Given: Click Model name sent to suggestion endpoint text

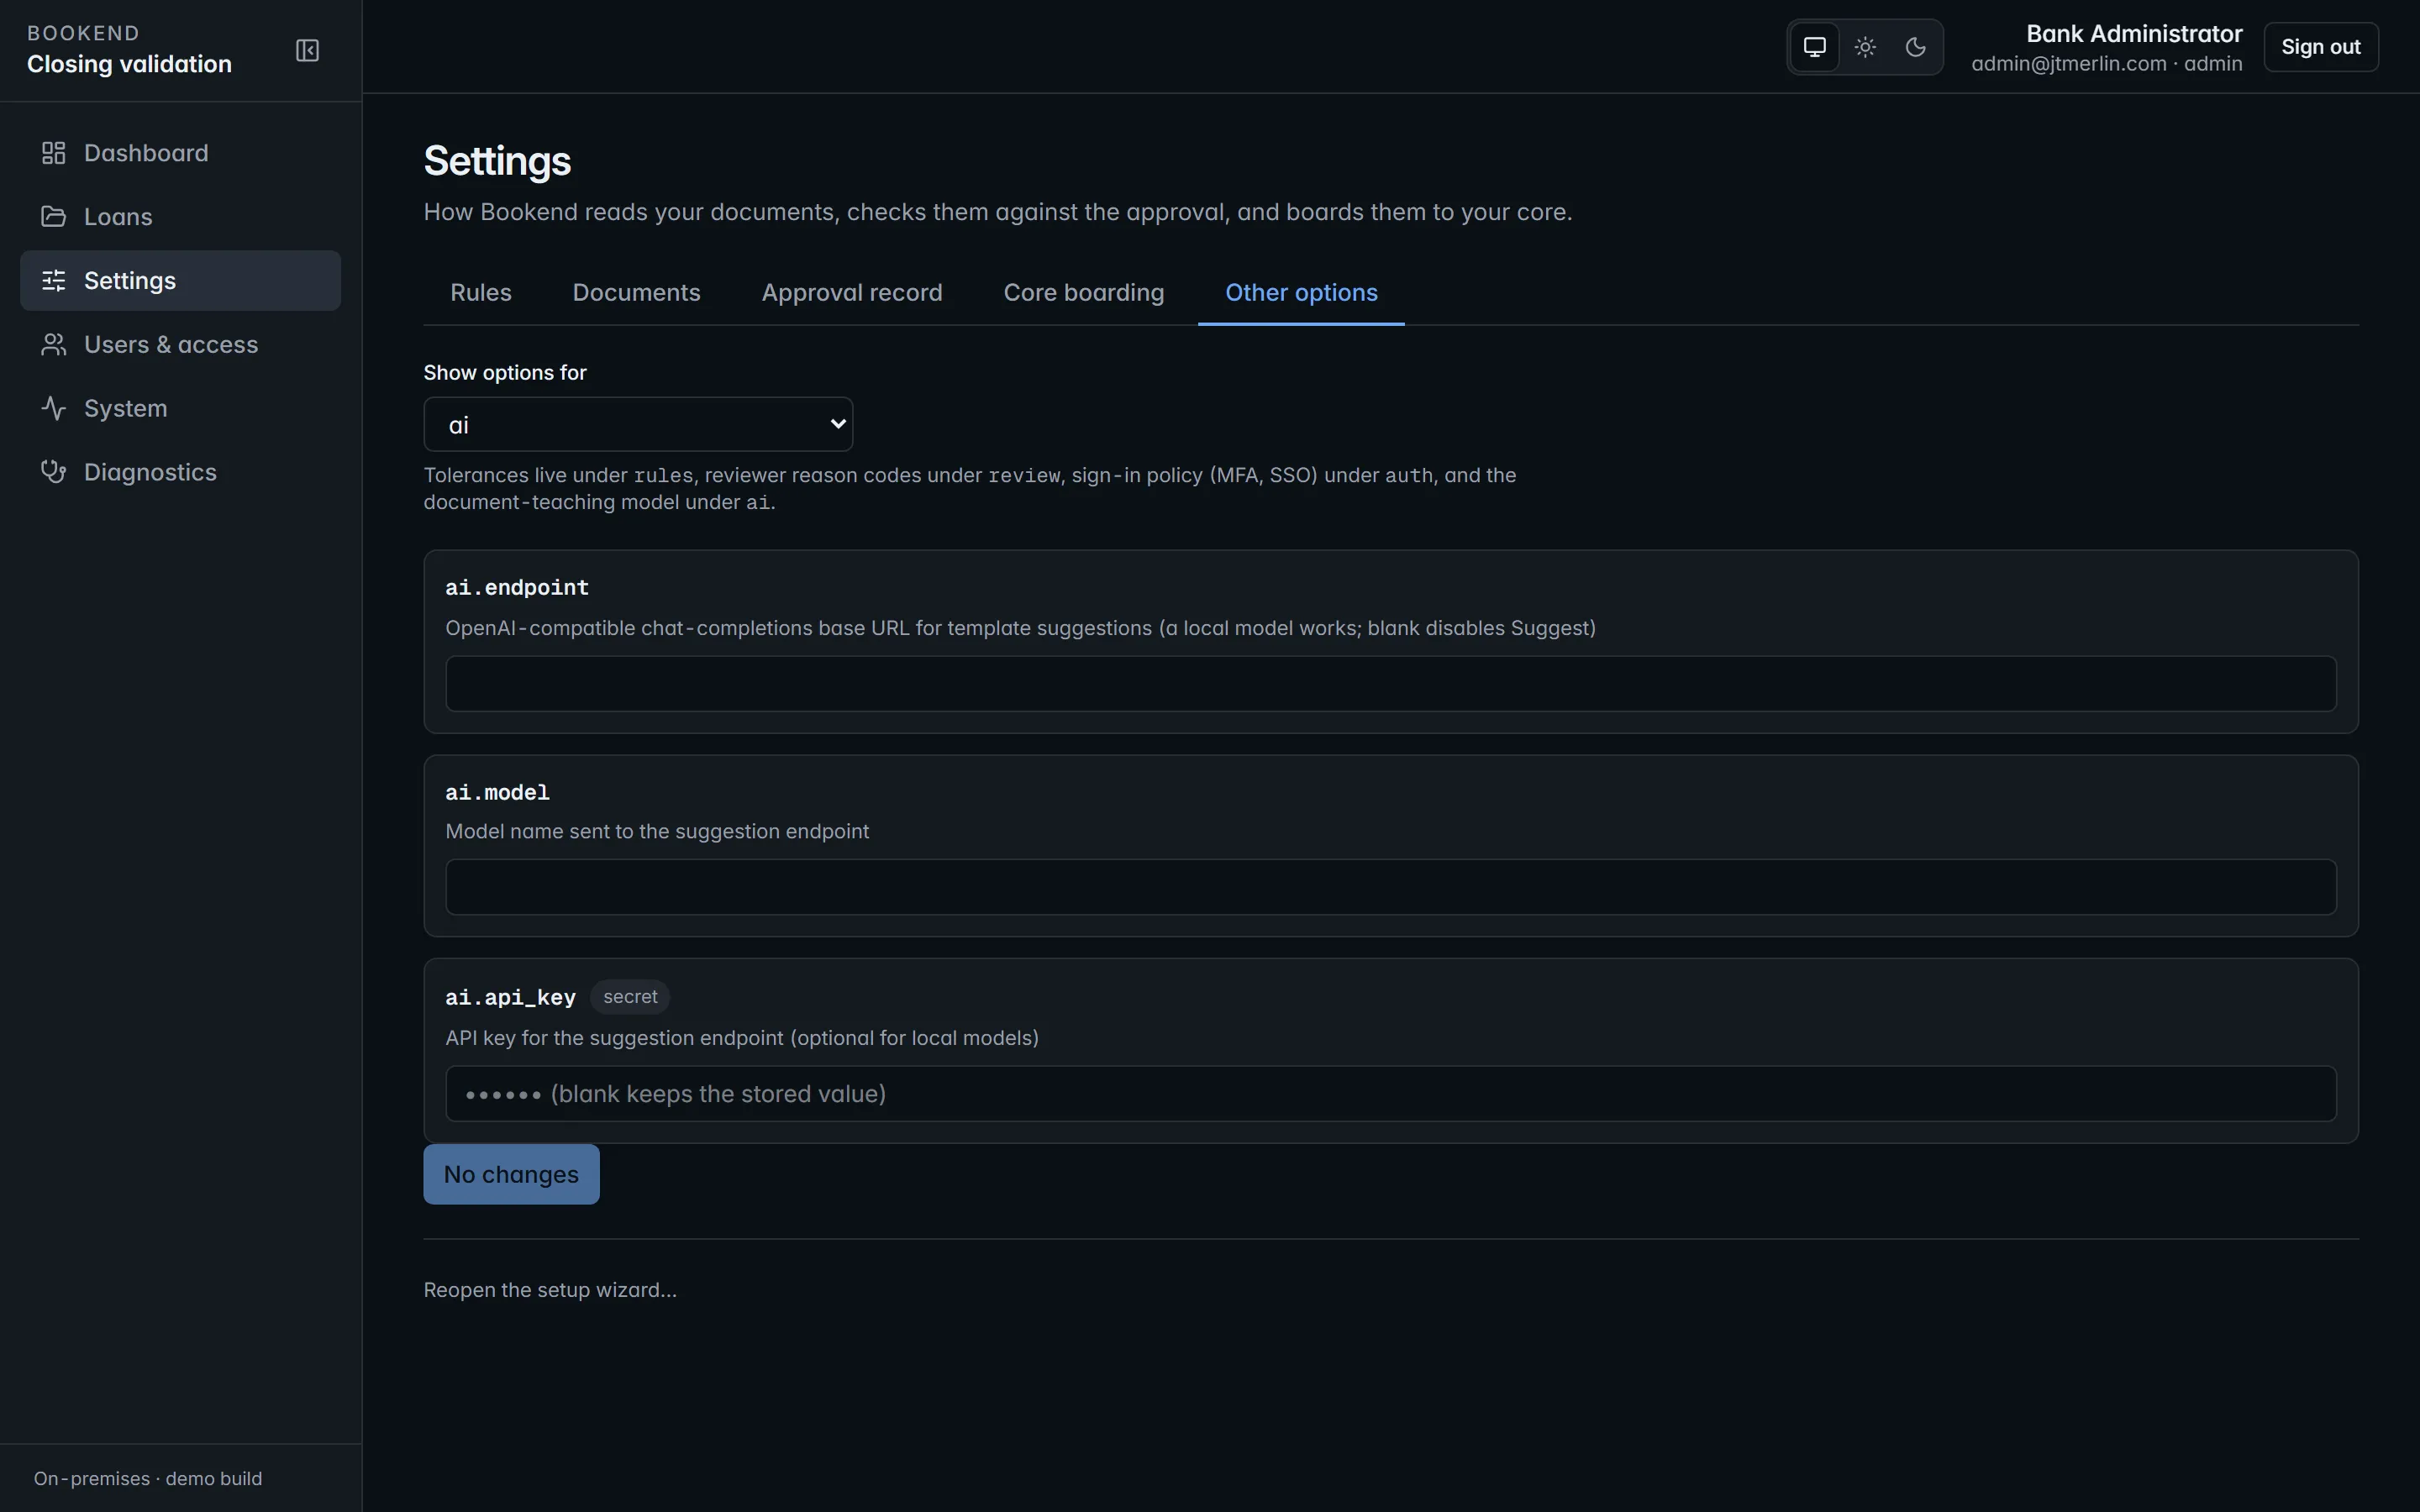Looking at the screenshot, I should (x=657, y=832).
